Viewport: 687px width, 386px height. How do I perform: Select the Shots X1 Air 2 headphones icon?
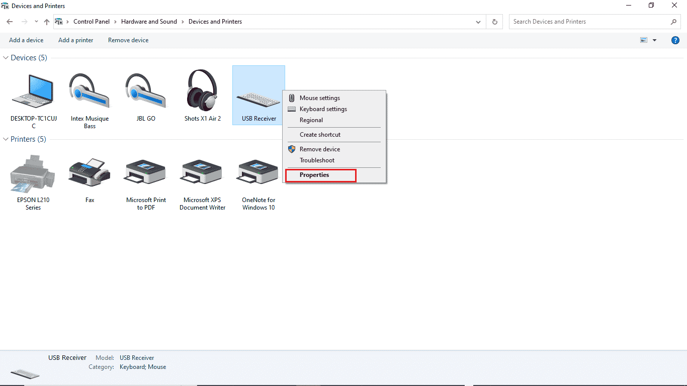pyautogui.click(x=202, y=90)
